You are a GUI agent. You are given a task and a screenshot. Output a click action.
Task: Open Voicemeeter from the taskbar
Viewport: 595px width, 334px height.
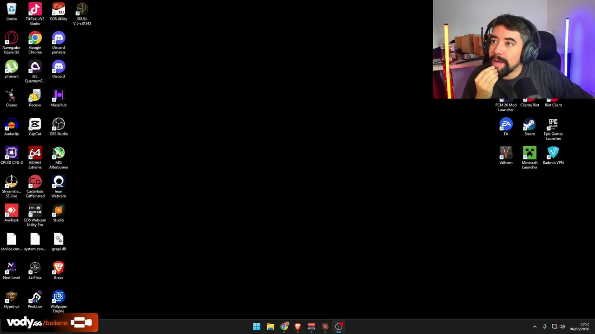(x=311, y=327)
